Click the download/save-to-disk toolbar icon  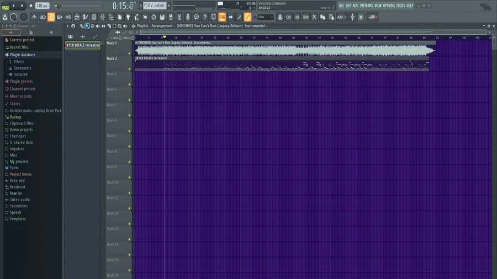[5, 17]
